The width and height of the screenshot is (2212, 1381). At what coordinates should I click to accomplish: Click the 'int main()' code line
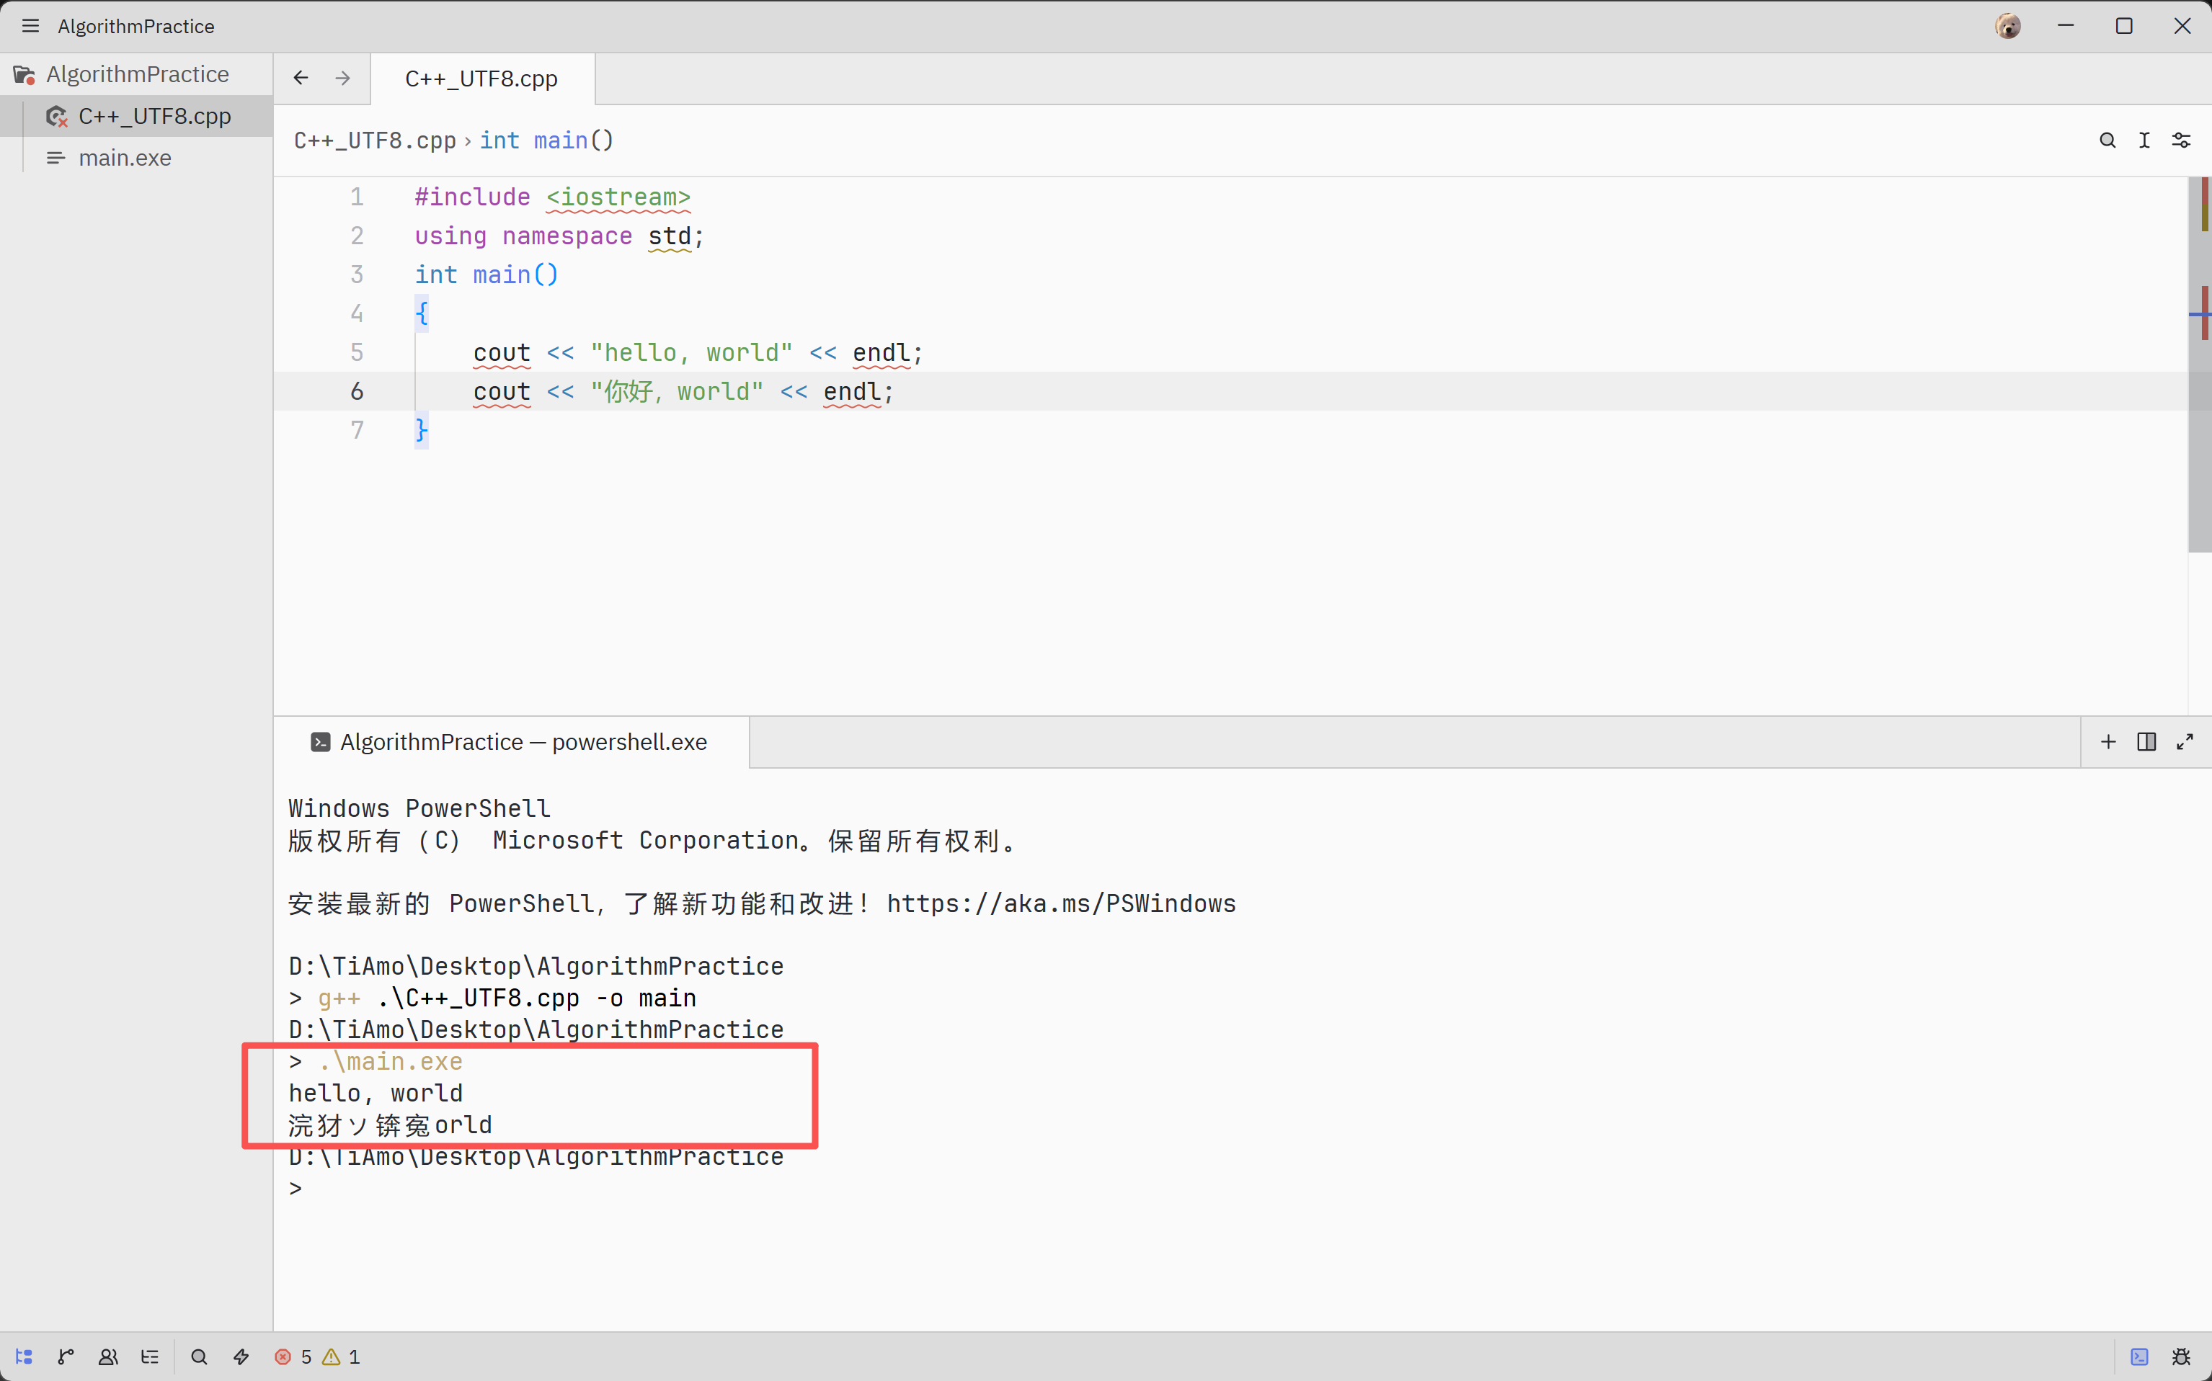[x=486, y=275]
